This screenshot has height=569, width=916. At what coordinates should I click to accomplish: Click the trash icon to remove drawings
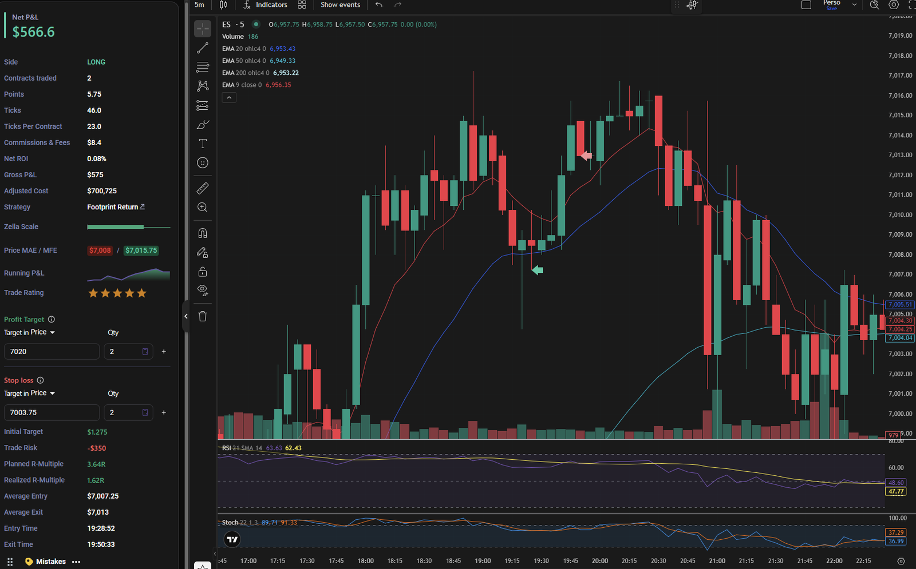point(203,316)
